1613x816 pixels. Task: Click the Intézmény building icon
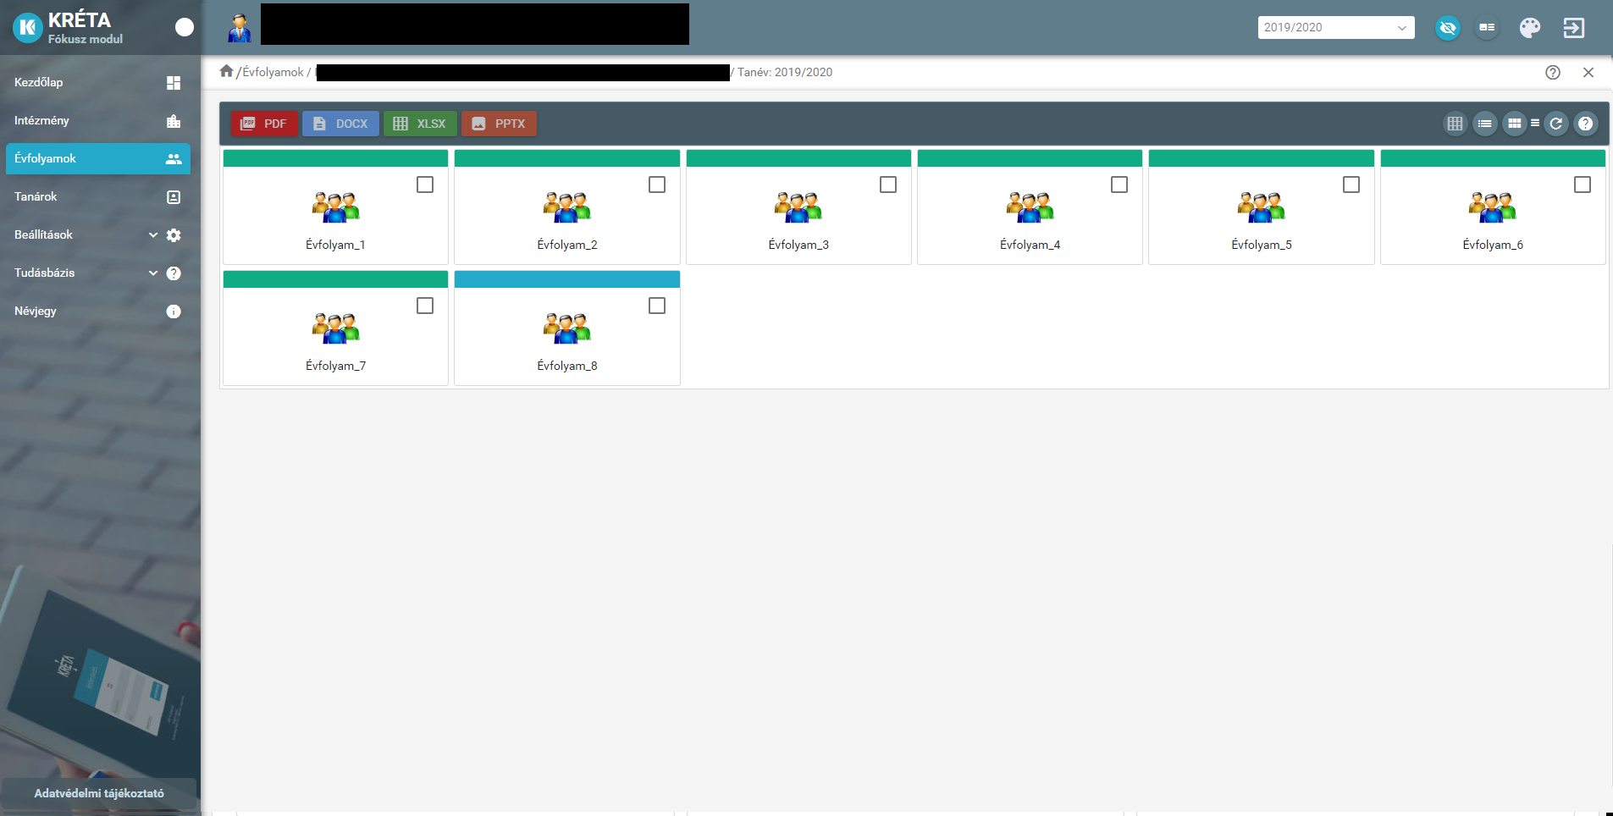pos(174,121)
